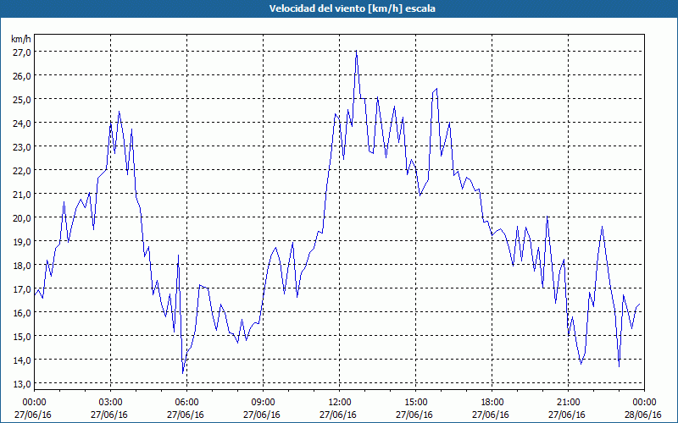Image resolution: width=678 pixels, height=423 pixels.
Task: Click the 'km/h' unit label above the y-axis
Action: [20, 39]
